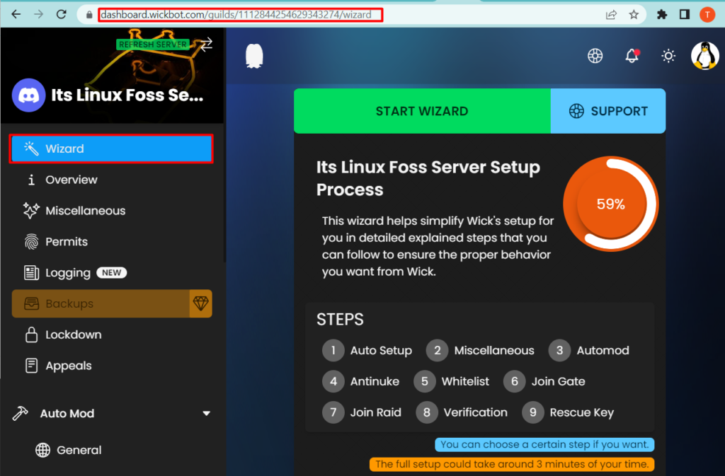
Task: Open Miscellaneous in the sidebar
Action: click(111, 211)
